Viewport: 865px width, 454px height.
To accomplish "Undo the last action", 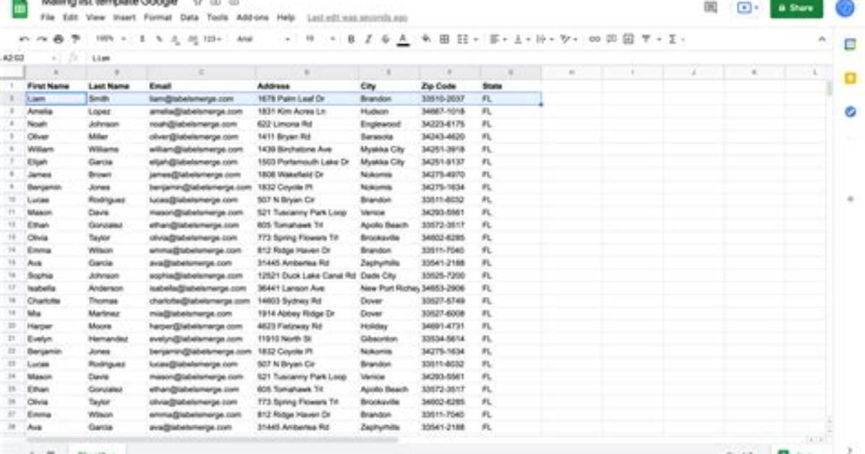I will (24, 39).
